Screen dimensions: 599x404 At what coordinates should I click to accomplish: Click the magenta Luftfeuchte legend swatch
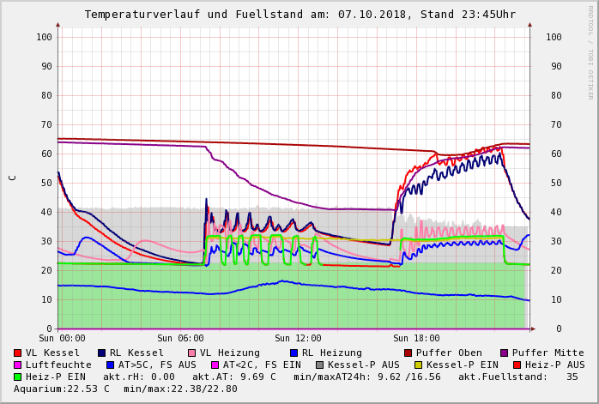[x=18, y=365]
